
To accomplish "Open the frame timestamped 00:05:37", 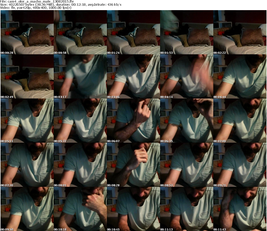I will (80, 121).
